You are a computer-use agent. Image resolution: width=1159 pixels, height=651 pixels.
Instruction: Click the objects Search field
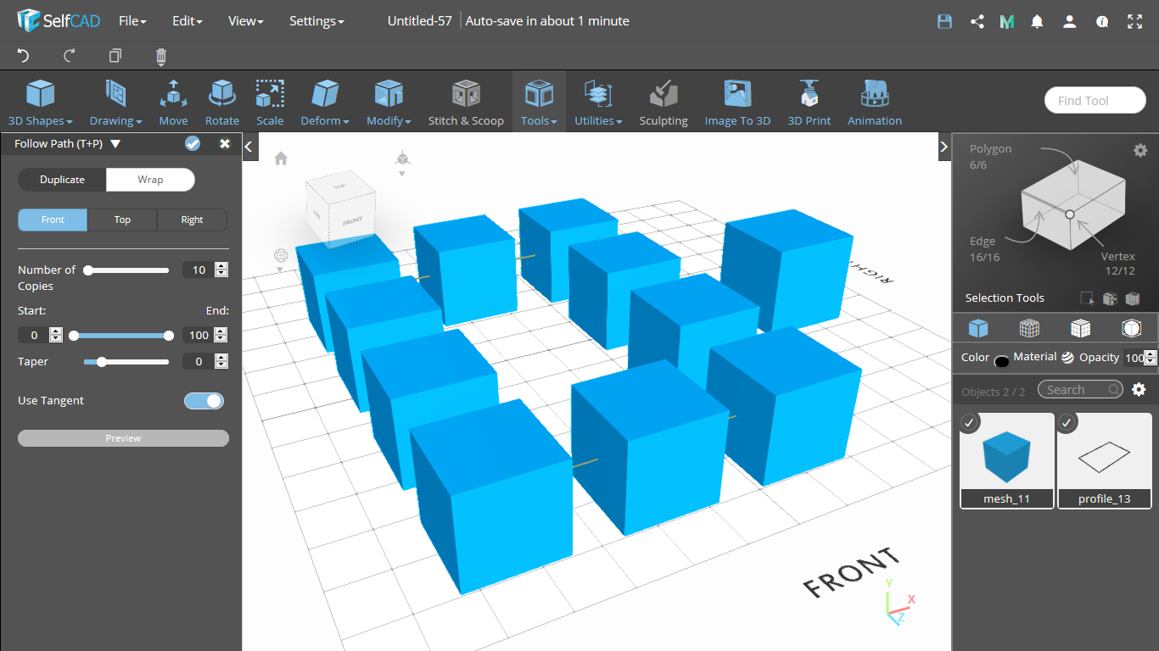pos(1081,389)
